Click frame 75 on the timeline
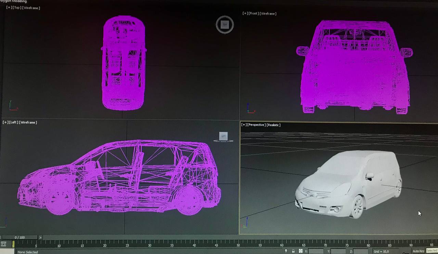The image size is (438, 254). coord(347,245)
